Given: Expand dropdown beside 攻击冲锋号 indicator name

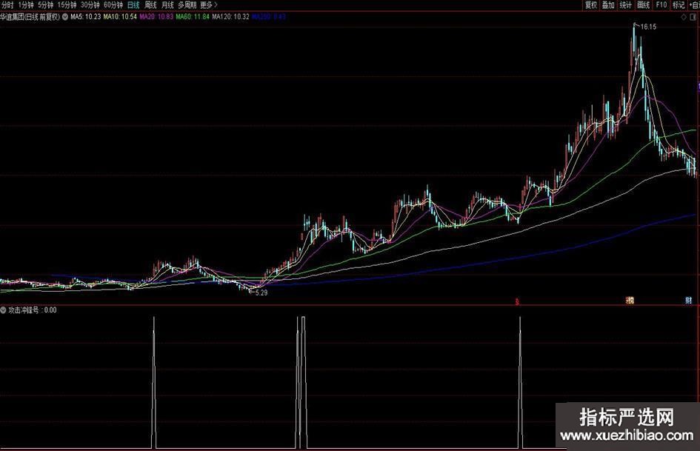Looking at the screenshot, I should point(3,310).
